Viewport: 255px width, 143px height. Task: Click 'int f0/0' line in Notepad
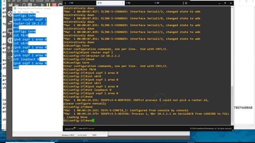[x=21, y=35]
